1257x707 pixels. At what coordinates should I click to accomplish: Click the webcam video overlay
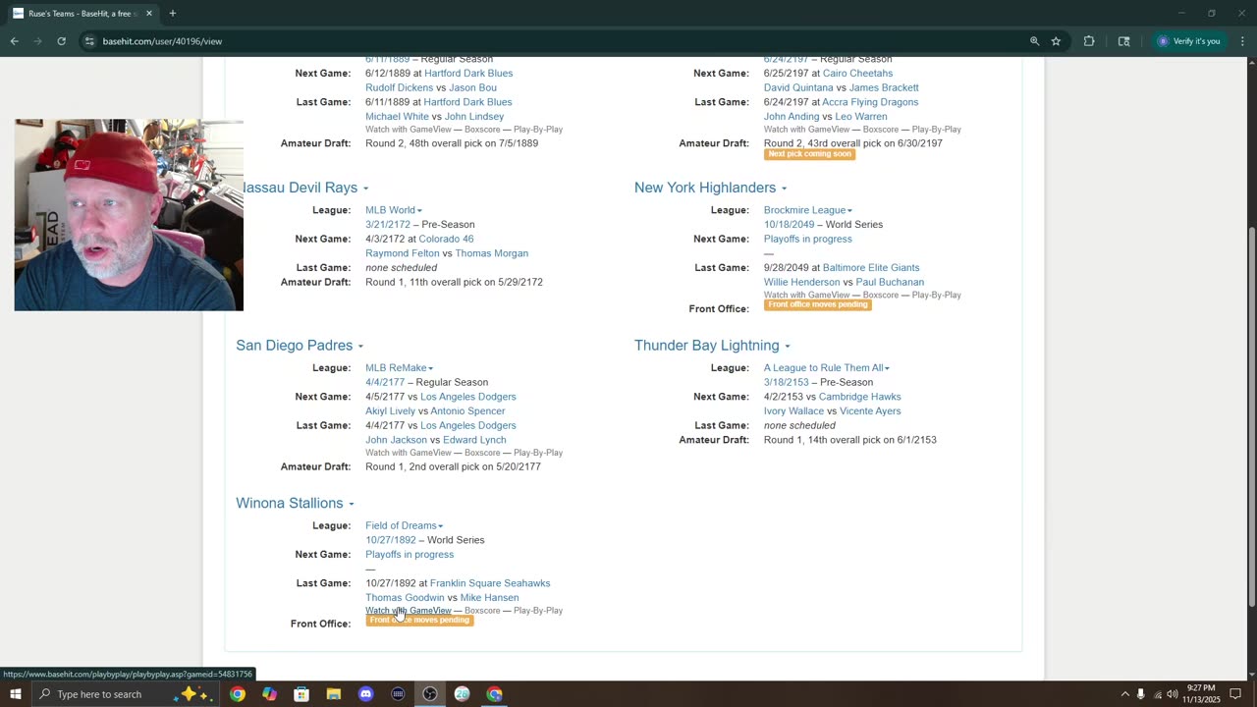click(x=129, y=215)
